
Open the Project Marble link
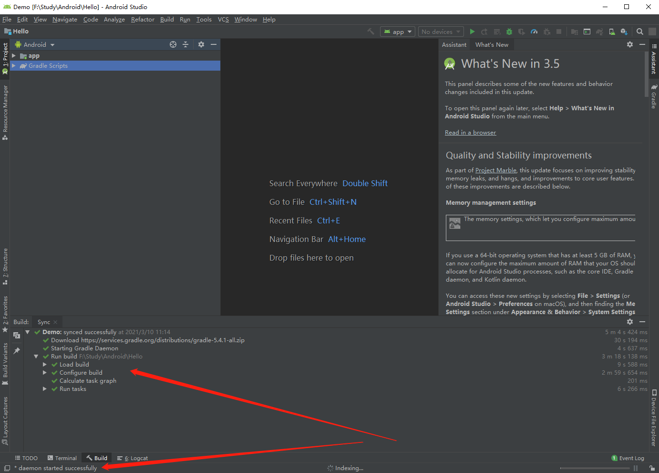click(x=496, y=170)
